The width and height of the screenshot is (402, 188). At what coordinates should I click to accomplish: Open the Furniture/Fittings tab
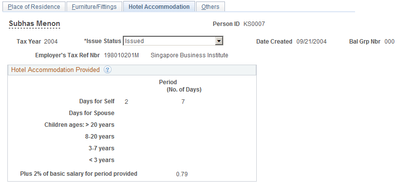click(x=94, y=7)
